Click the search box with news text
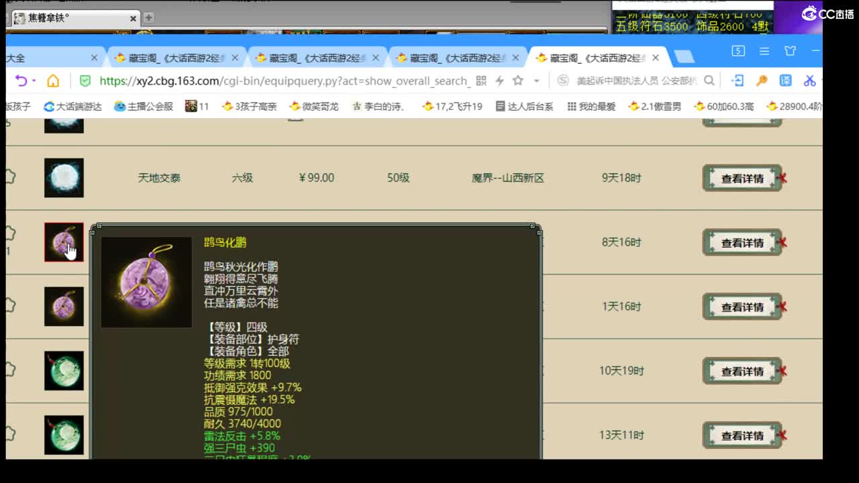 click(636, 80)
